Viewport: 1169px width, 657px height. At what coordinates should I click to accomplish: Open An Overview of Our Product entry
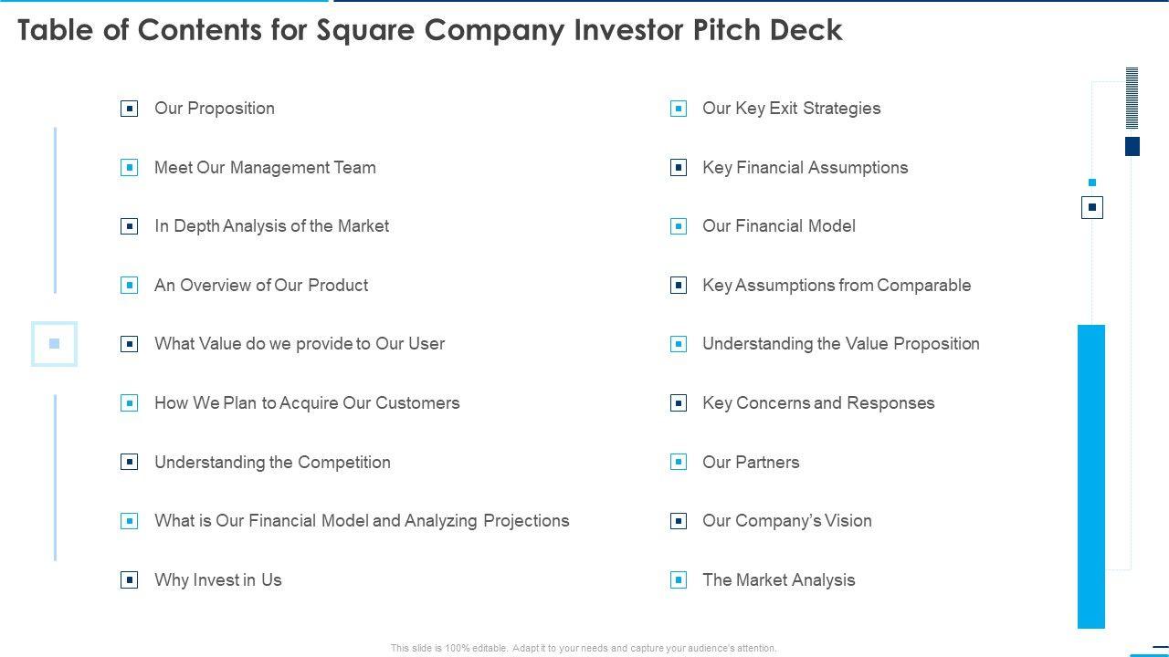(x=261, y=286)
